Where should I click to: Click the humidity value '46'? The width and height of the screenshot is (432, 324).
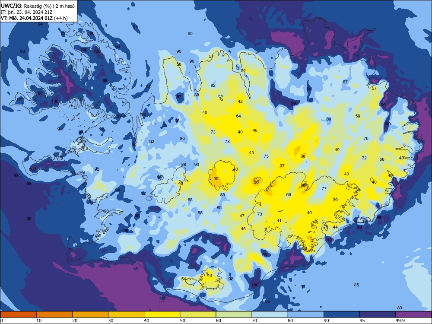tap(243, 229)
